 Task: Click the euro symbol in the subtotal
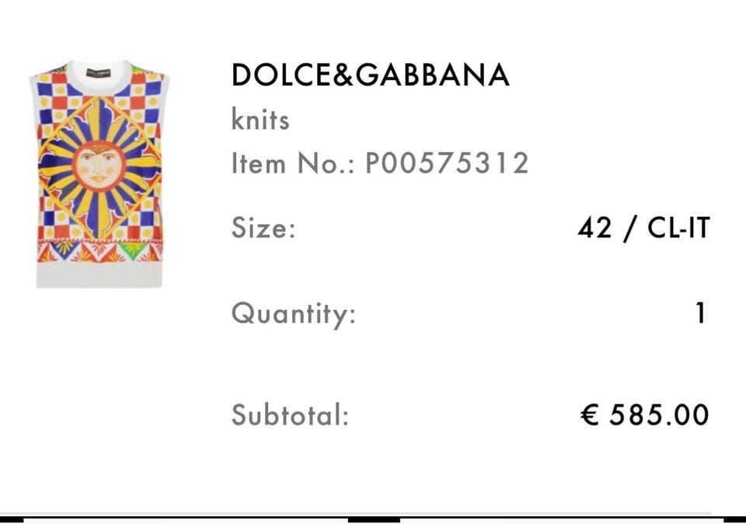[x=590, y=414]
